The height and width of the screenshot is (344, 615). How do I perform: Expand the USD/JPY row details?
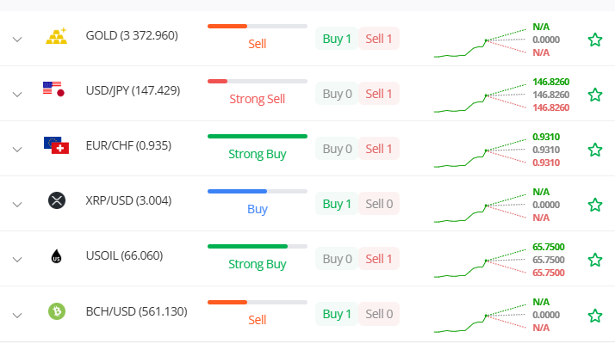click(17, 95)
